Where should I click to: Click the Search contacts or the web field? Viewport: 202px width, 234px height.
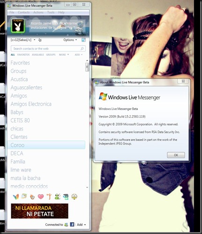point(48,49)
